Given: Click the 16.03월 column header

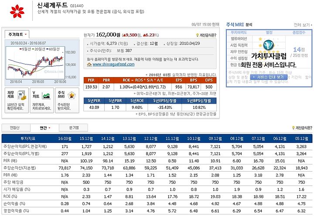Looking at the screenshot, I should (65, 138).
